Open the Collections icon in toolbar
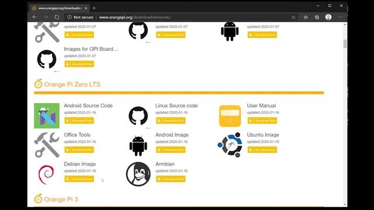This screenshot has width=374, height=210. 317,17
